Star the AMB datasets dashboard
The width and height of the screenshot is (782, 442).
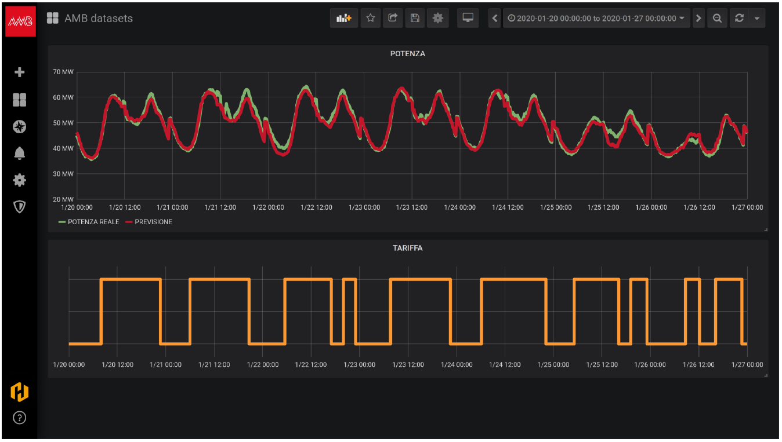tap(371, 18)
